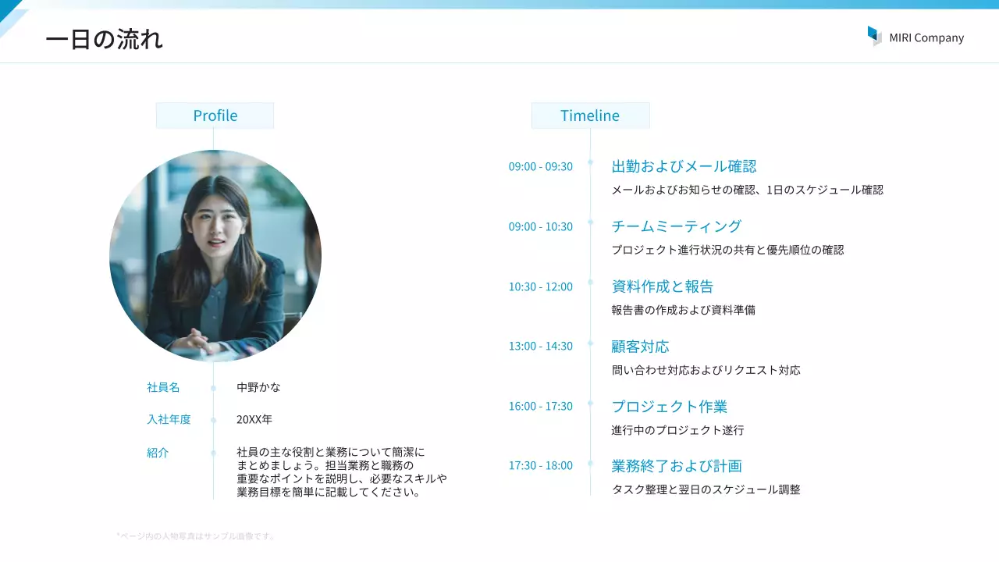Image resolution: width=999 pixels, height=562 pixels.
Task: Select the employee name 中野かな
Action: [258, 387]
